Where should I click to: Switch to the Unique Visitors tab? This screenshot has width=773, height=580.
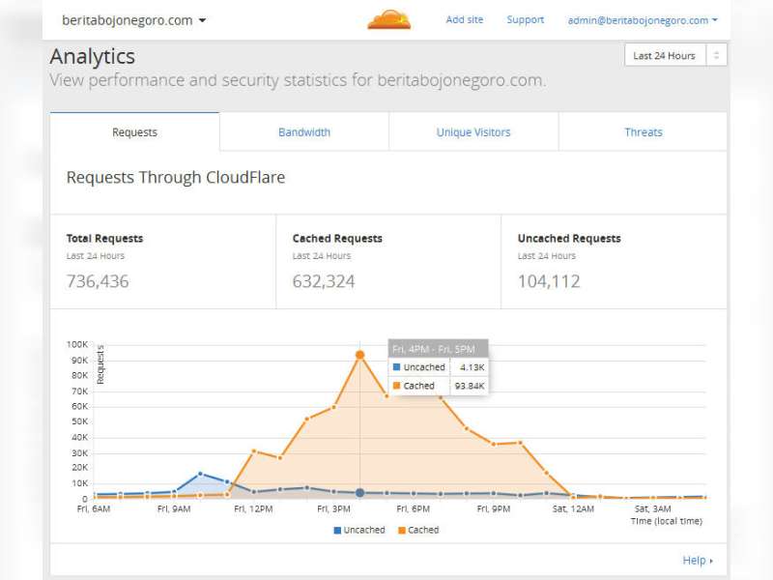coord(473,132)
